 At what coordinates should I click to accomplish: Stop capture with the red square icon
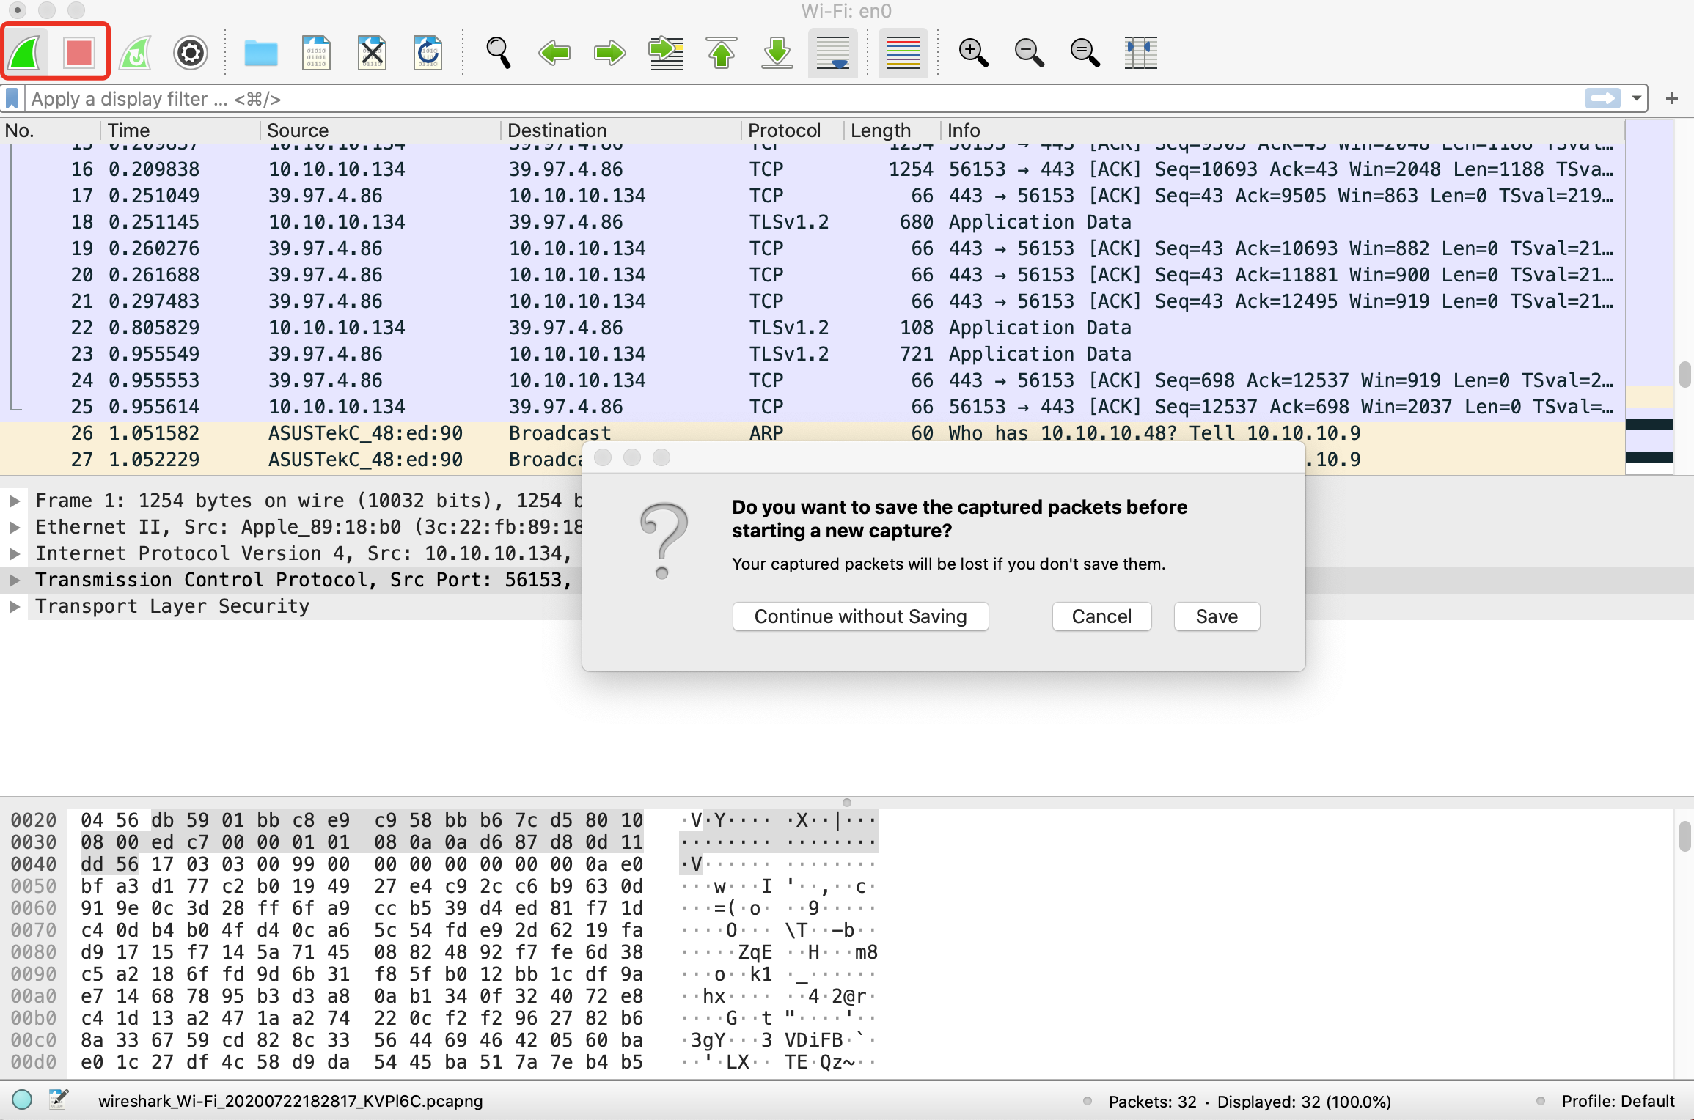tap(79, 53)
